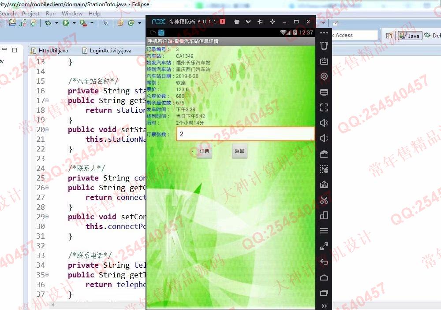
Task: Open Android recent apps in Nox sidebar
Action: [x=324, y=293]
